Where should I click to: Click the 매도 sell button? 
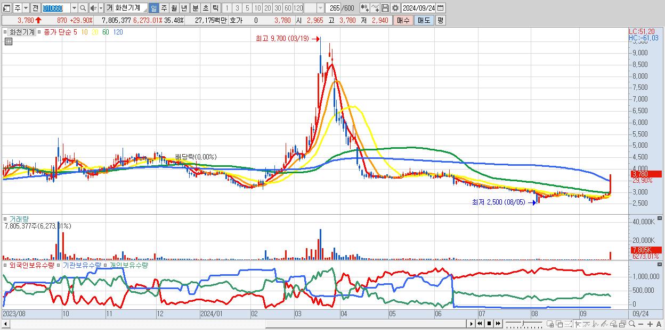pyautogui.click(x=424, y=20)
